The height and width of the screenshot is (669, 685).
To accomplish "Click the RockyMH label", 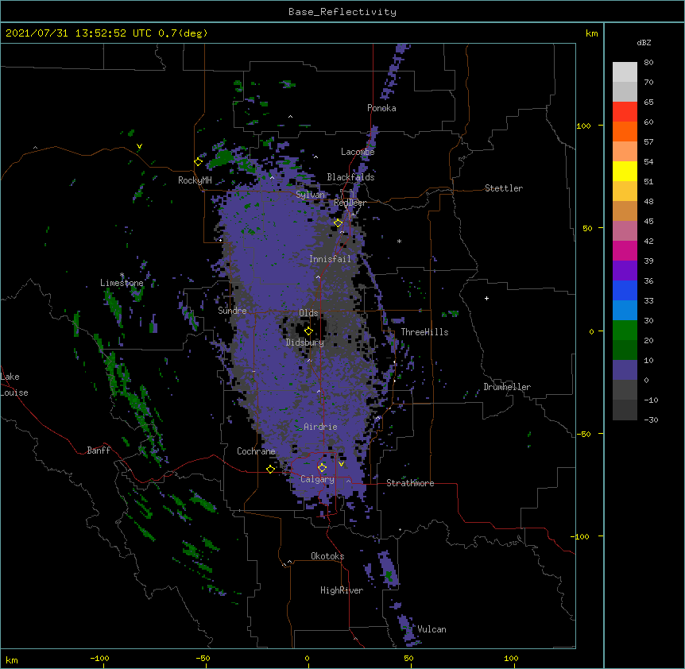I will click(x=195, y=180).
